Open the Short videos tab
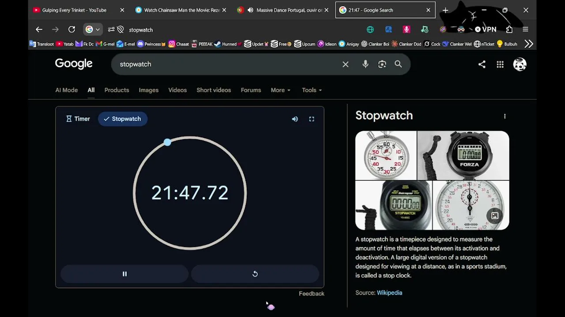Viewport: 565px width, 317px height. (x=214, y=90)
